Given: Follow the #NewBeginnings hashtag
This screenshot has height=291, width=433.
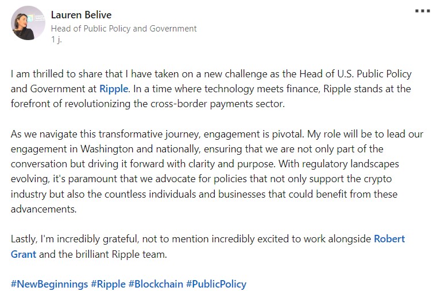Looking at the screenshot, I should 49,284.
